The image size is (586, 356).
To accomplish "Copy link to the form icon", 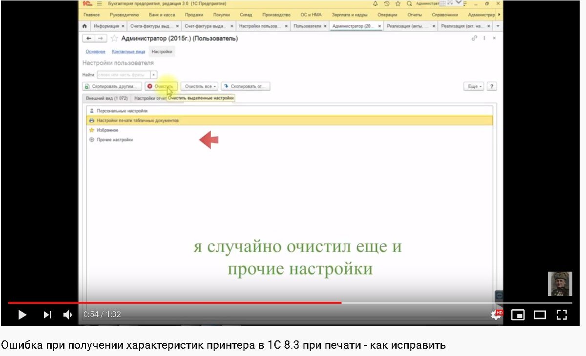I will point(474,38).
